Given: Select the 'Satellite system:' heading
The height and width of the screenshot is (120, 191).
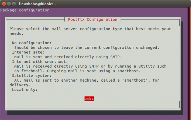Looking at the screenshot, I should pos(30,75).
